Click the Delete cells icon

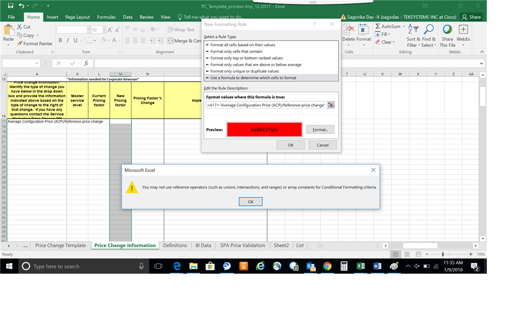pyautogui.click(x=349, y=30)
